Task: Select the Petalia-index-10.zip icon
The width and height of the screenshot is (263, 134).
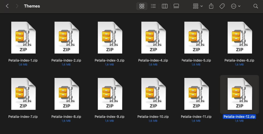Action: [x=153, y=94]
